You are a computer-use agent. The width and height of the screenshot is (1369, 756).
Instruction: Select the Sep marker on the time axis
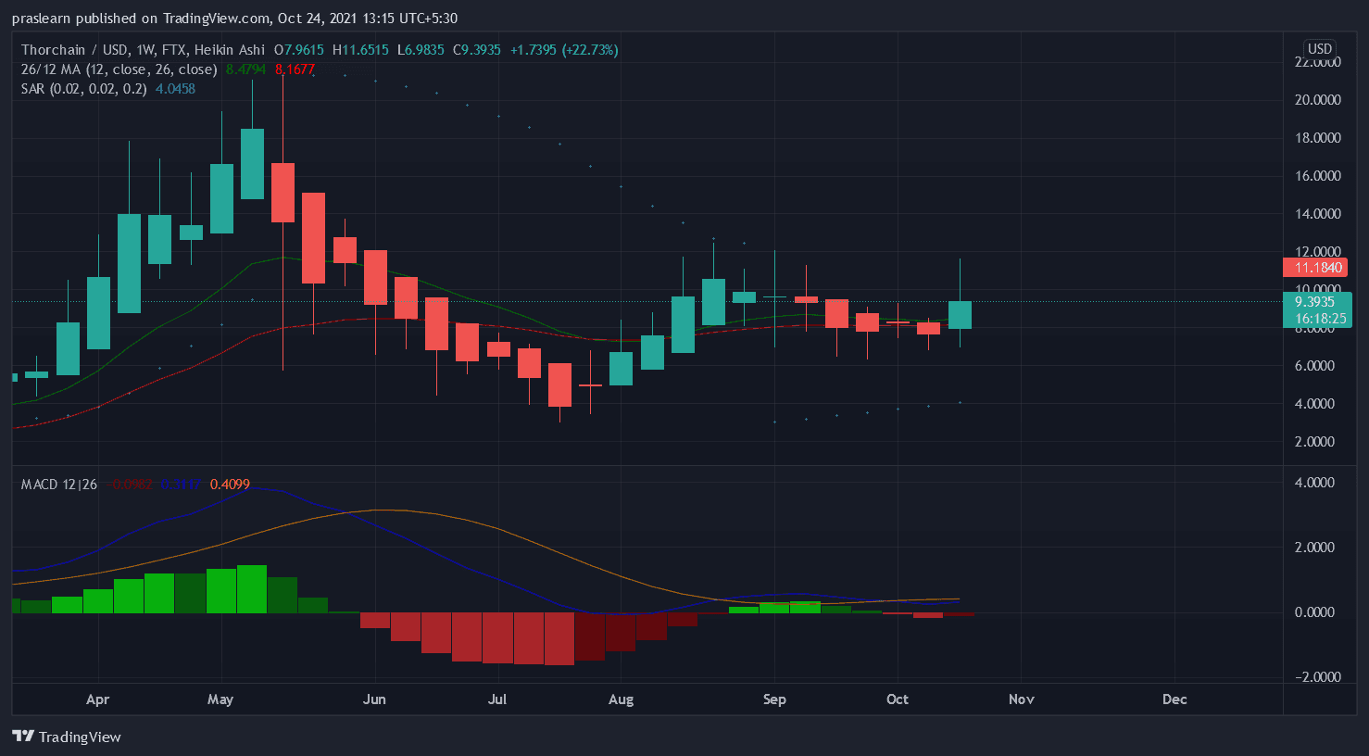(x=774, y=699)
